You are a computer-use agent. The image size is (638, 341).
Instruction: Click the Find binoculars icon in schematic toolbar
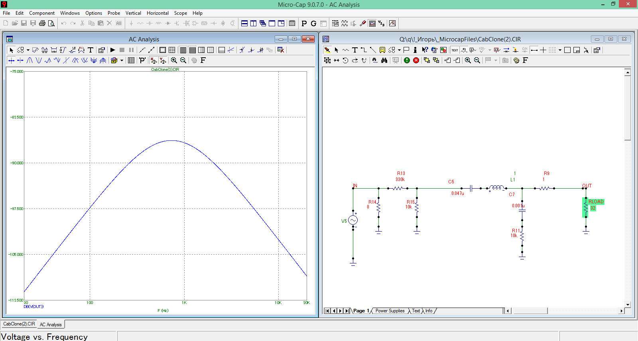(384, 60)
